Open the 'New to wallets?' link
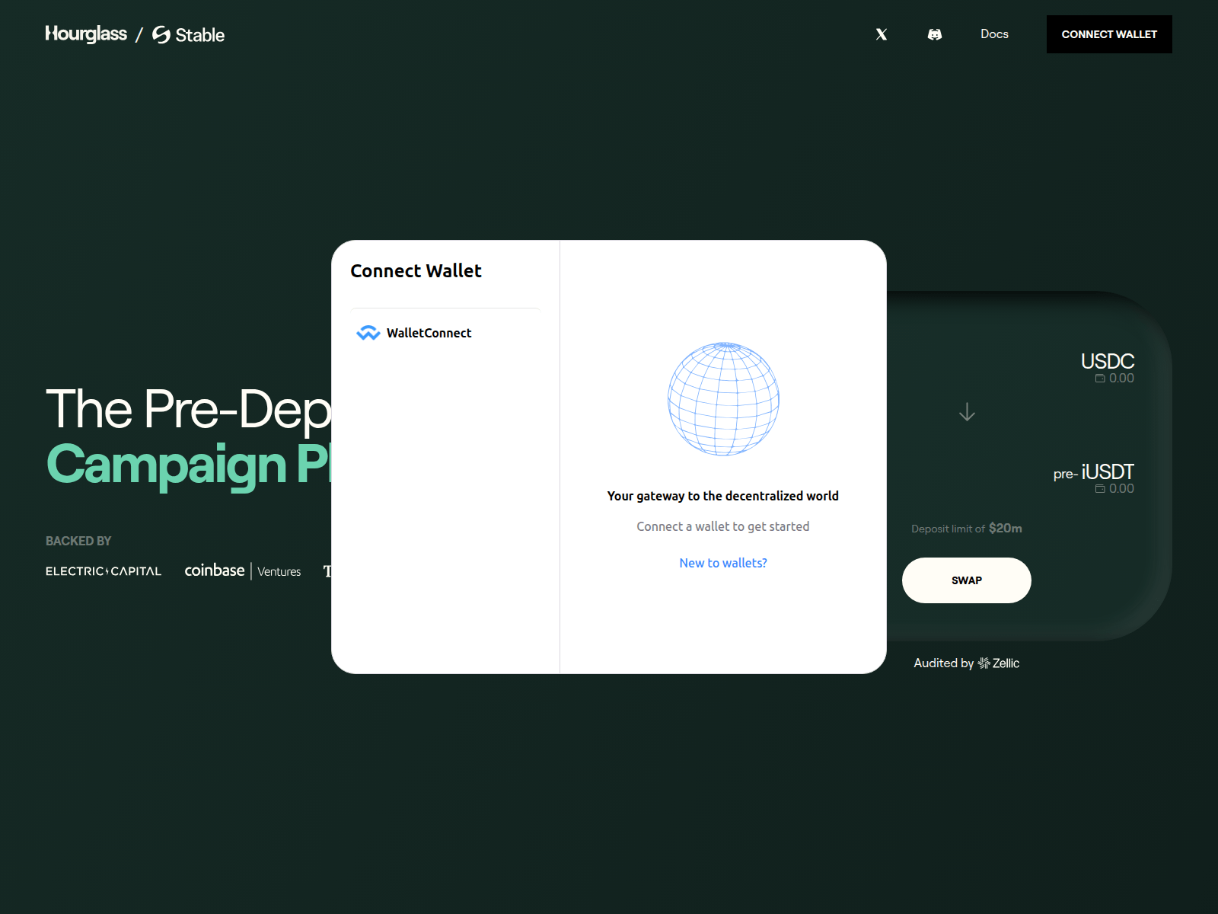The image size is (1218, 914). point(723,563)
